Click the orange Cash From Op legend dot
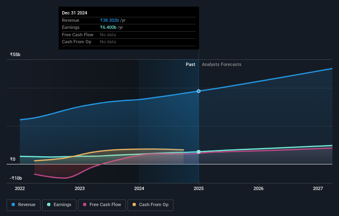Screen dimensions: 339x216 (134, 204)
